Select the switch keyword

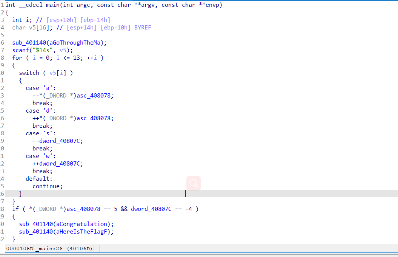29,73
